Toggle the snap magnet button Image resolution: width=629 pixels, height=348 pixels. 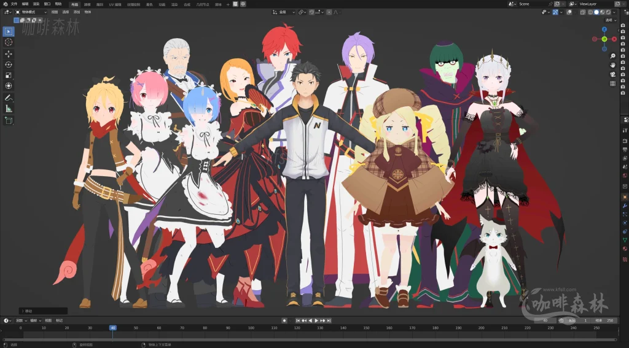[311, 12]
